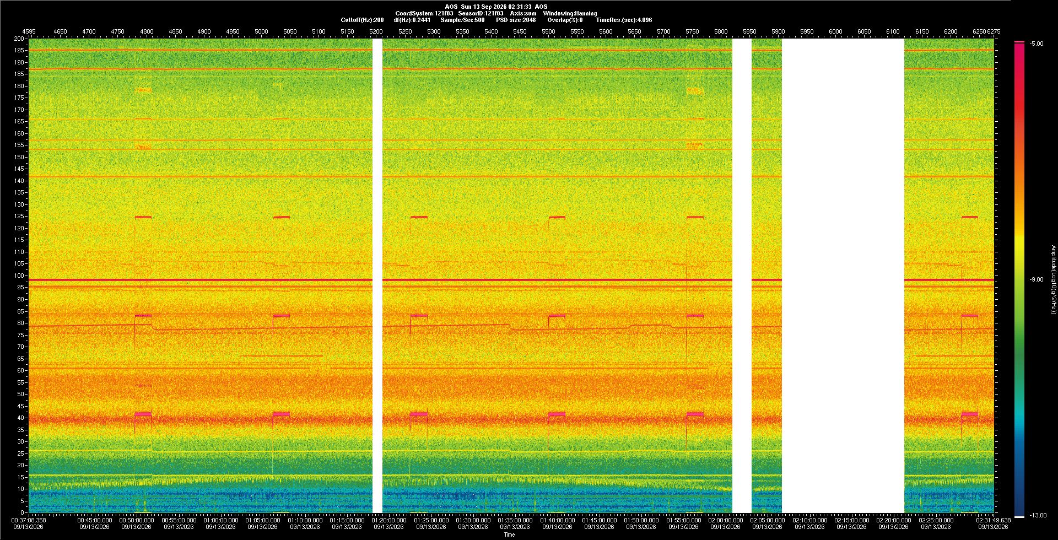Click the narrow white data gap near 5200
Viewport: 1058px width, 540px height.
click(x=377, y=276)
